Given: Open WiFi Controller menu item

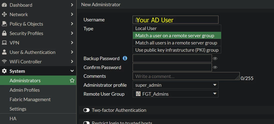Looking at the screenshot, I should click(38, 62).
